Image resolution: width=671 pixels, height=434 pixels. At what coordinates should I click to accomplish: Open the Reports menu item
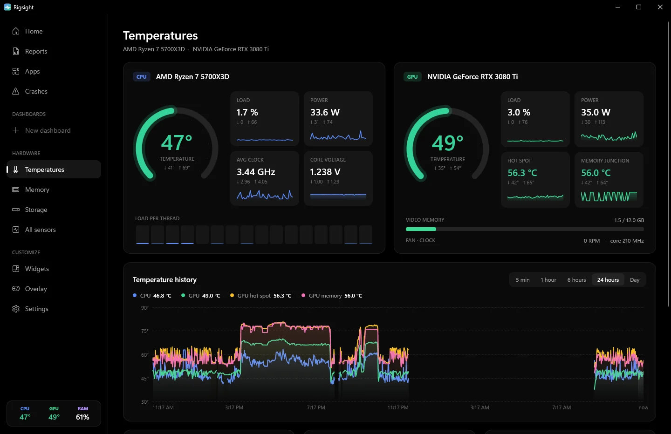[54, 51]
